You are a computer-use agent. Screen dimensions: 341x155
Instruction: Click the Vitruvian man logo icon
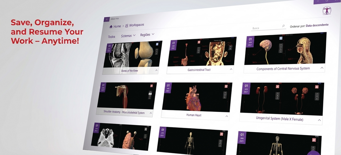click(327, 10)
